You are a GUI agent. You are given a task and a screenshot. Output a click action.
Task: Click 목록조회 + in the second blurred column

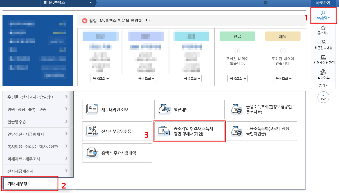(146, 78)
